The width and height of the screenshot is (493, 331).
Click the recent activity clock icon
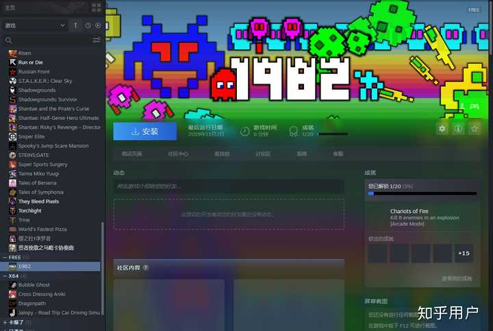(88, 25)
